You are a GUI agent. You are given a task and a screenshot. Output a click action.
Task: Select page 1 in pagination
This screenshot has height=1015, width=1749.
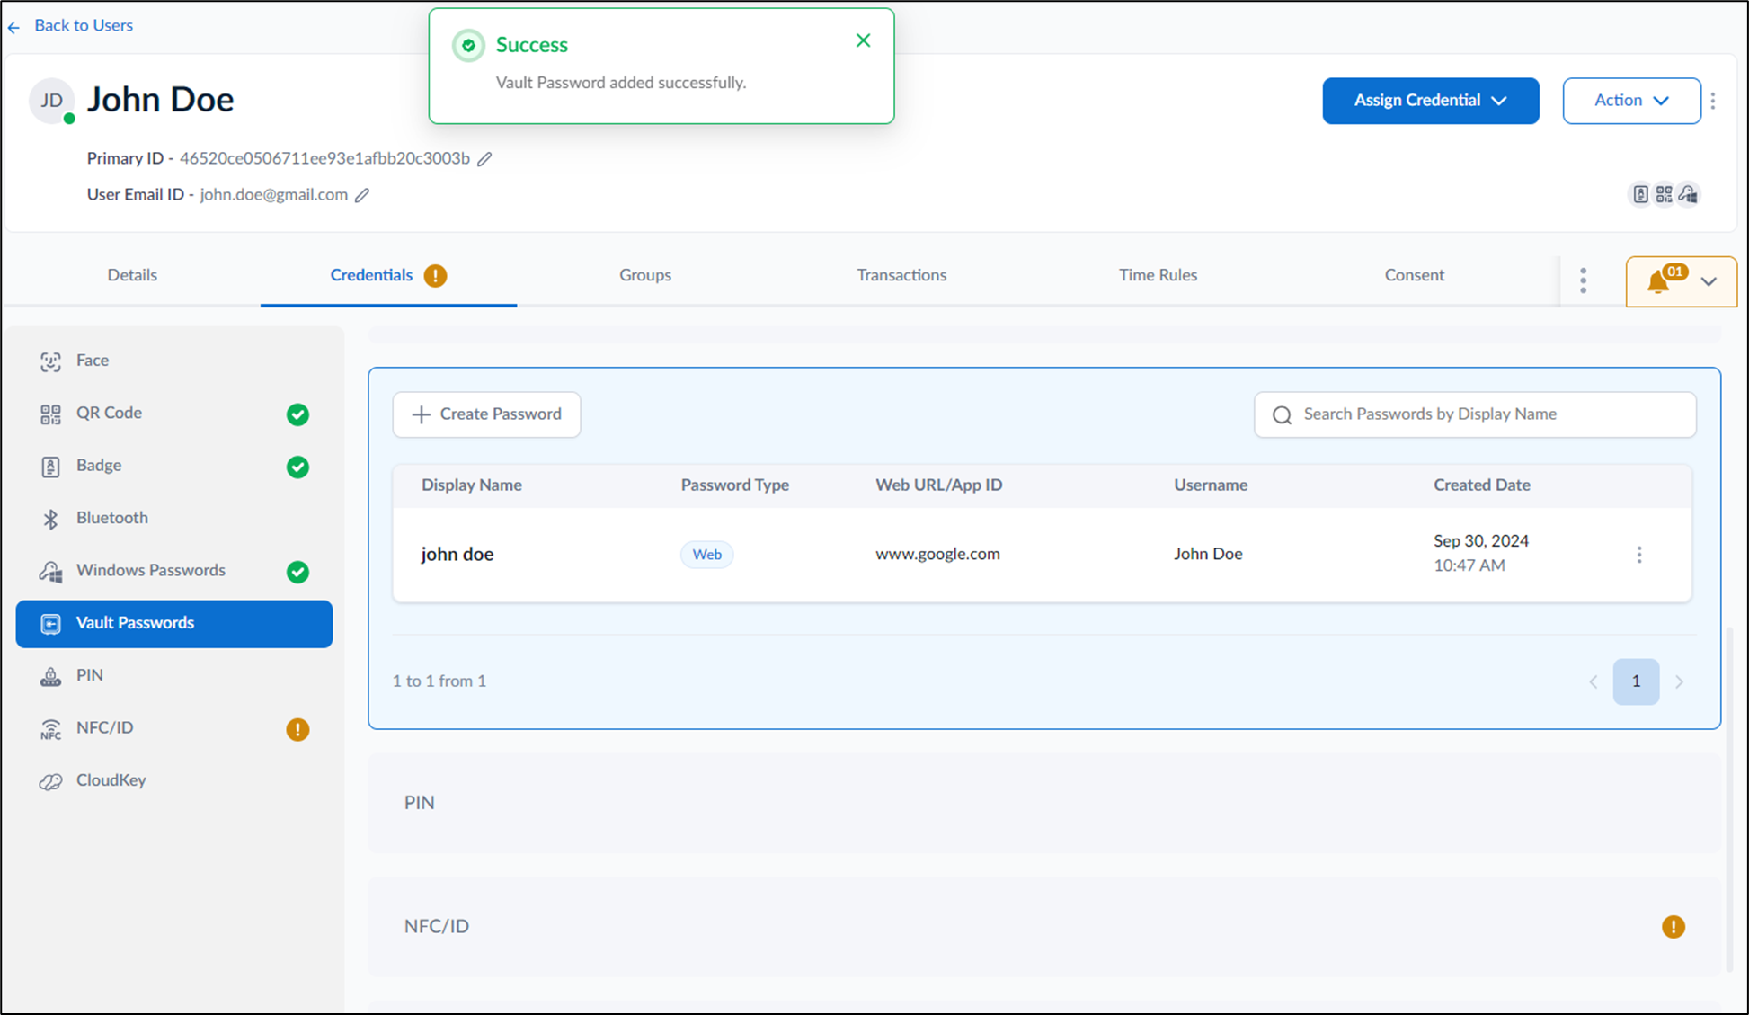(1636, 681)
